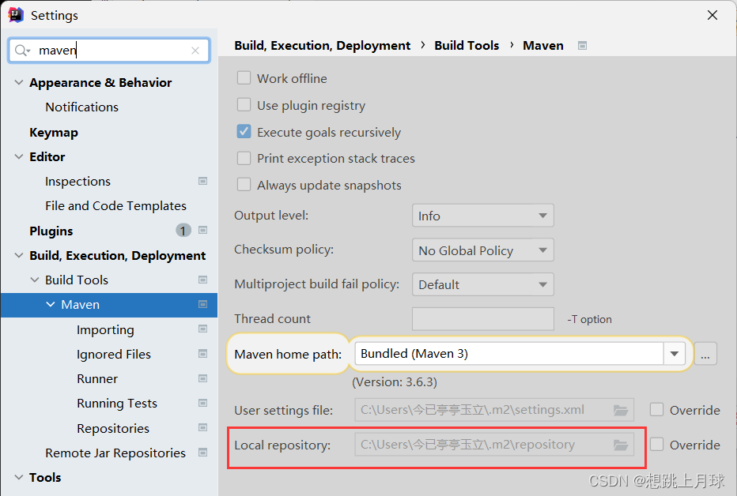Close the Settings dialog
The height and width of the screenshot is (496, 737).
click(712, 15)
